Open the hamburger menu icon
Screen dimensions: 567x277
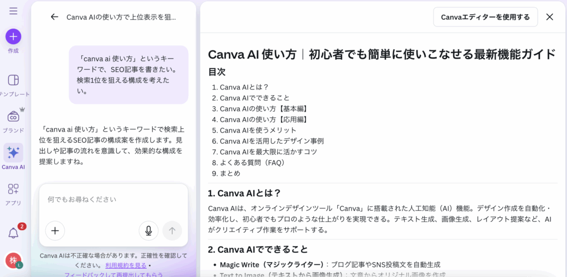tap(13, 11)
